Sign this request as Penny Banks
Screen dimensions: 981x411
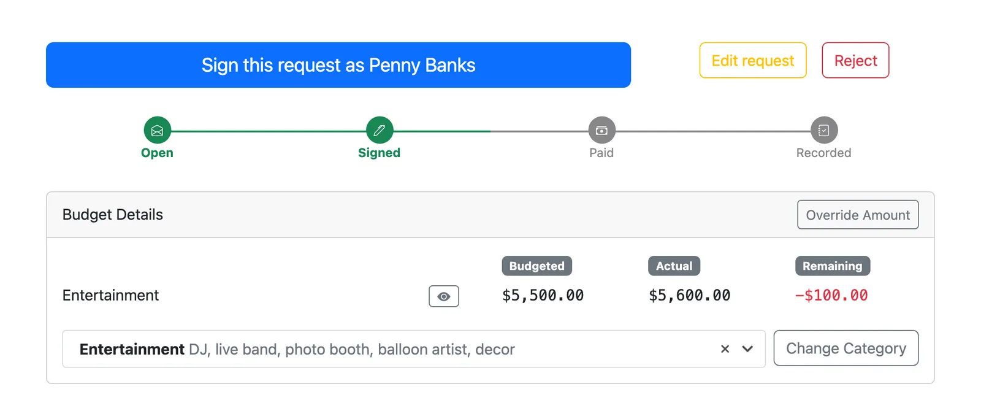coord(338,65)
